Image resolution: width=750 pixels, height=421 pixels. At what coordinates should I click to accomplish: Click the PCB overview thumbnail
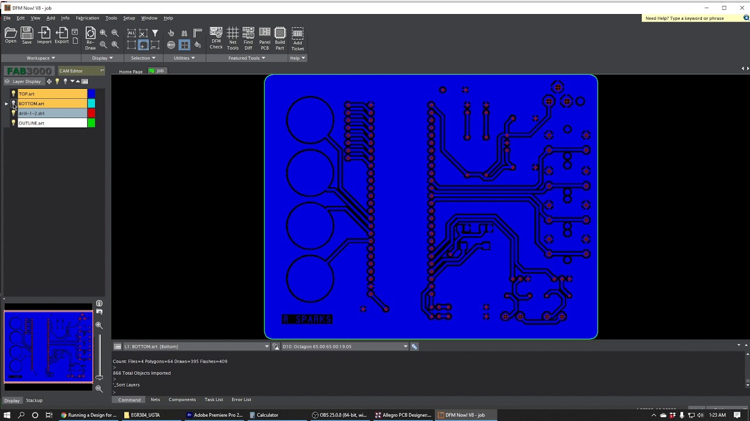point(48,346)
